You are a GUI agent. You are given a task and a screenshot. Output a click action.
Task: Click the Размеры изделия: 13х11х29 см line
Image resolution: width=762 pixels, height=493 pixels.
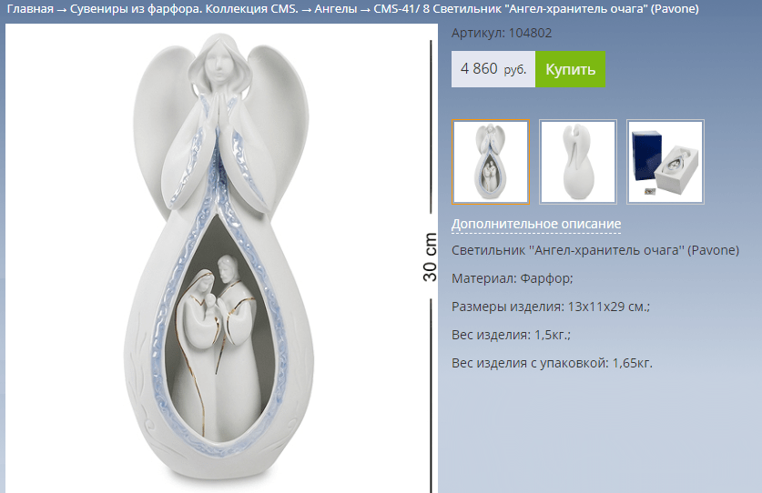(551, 307)
